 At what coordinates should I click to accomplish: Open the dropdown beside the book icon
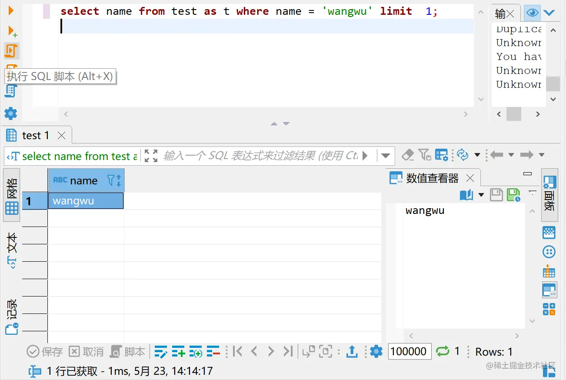coord(481,195)
